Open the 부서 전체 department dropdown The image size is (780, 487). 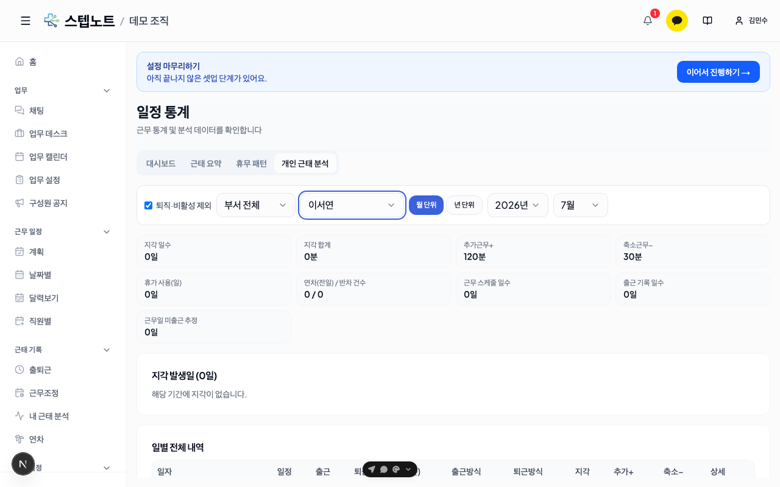(256, 205)
